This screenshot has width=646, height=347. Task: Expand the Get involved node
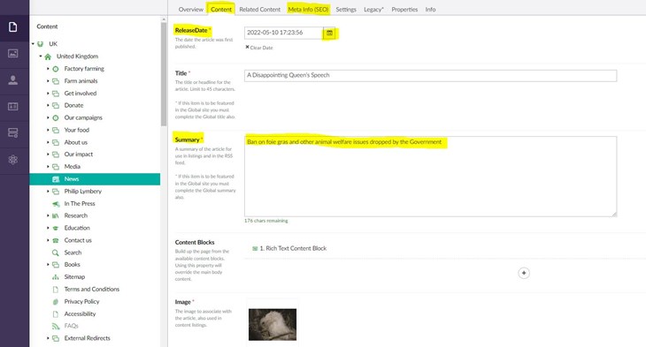[x=48, y=94]
